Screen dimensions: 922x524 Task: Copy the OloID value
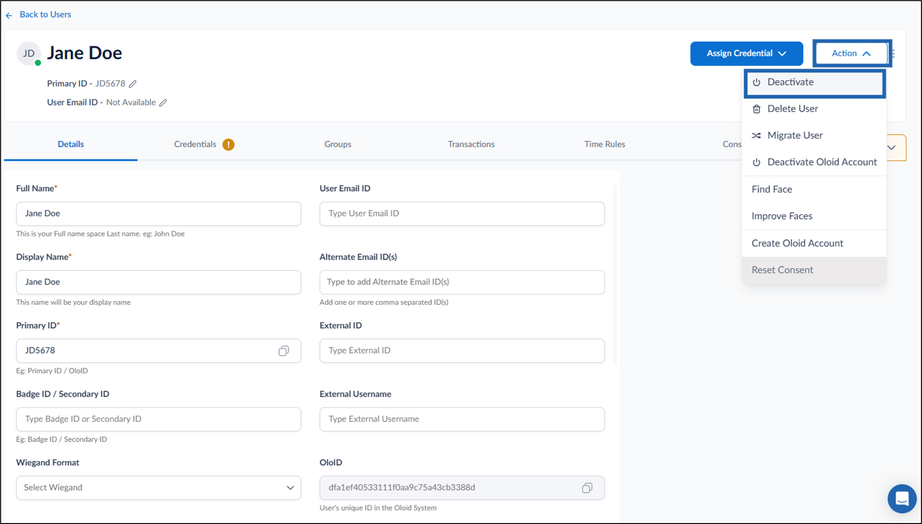click(x=587, y=488)
